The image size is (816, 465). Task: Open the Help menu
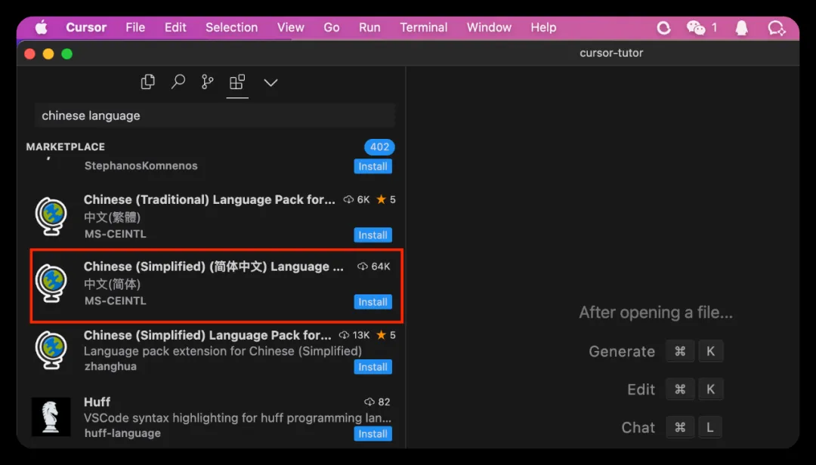(543, 28)
